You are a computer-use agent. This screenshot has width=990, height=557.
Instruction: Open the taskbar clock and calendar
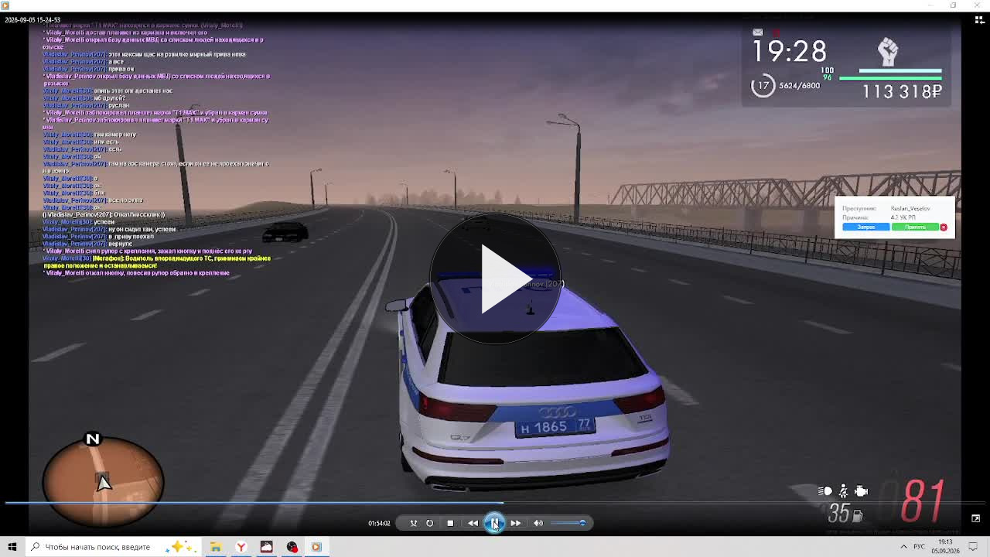coord(945,547)
